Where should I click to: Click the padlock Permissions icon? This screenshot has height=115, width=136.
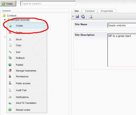click(10, 76)
